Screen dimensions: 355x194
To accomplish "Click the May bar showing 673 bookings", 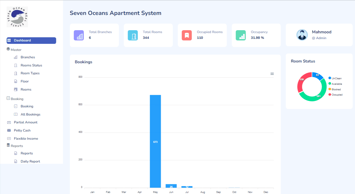I will coord(155,141).
